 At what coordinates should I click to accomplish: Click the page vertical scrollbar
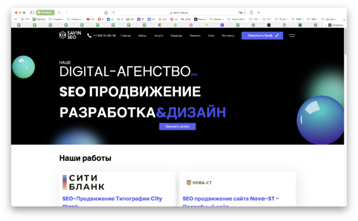pos(345,42)
